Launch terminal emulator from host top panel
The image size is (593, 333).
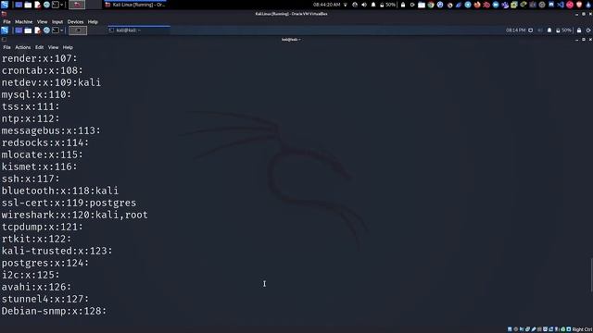point(56,5)
